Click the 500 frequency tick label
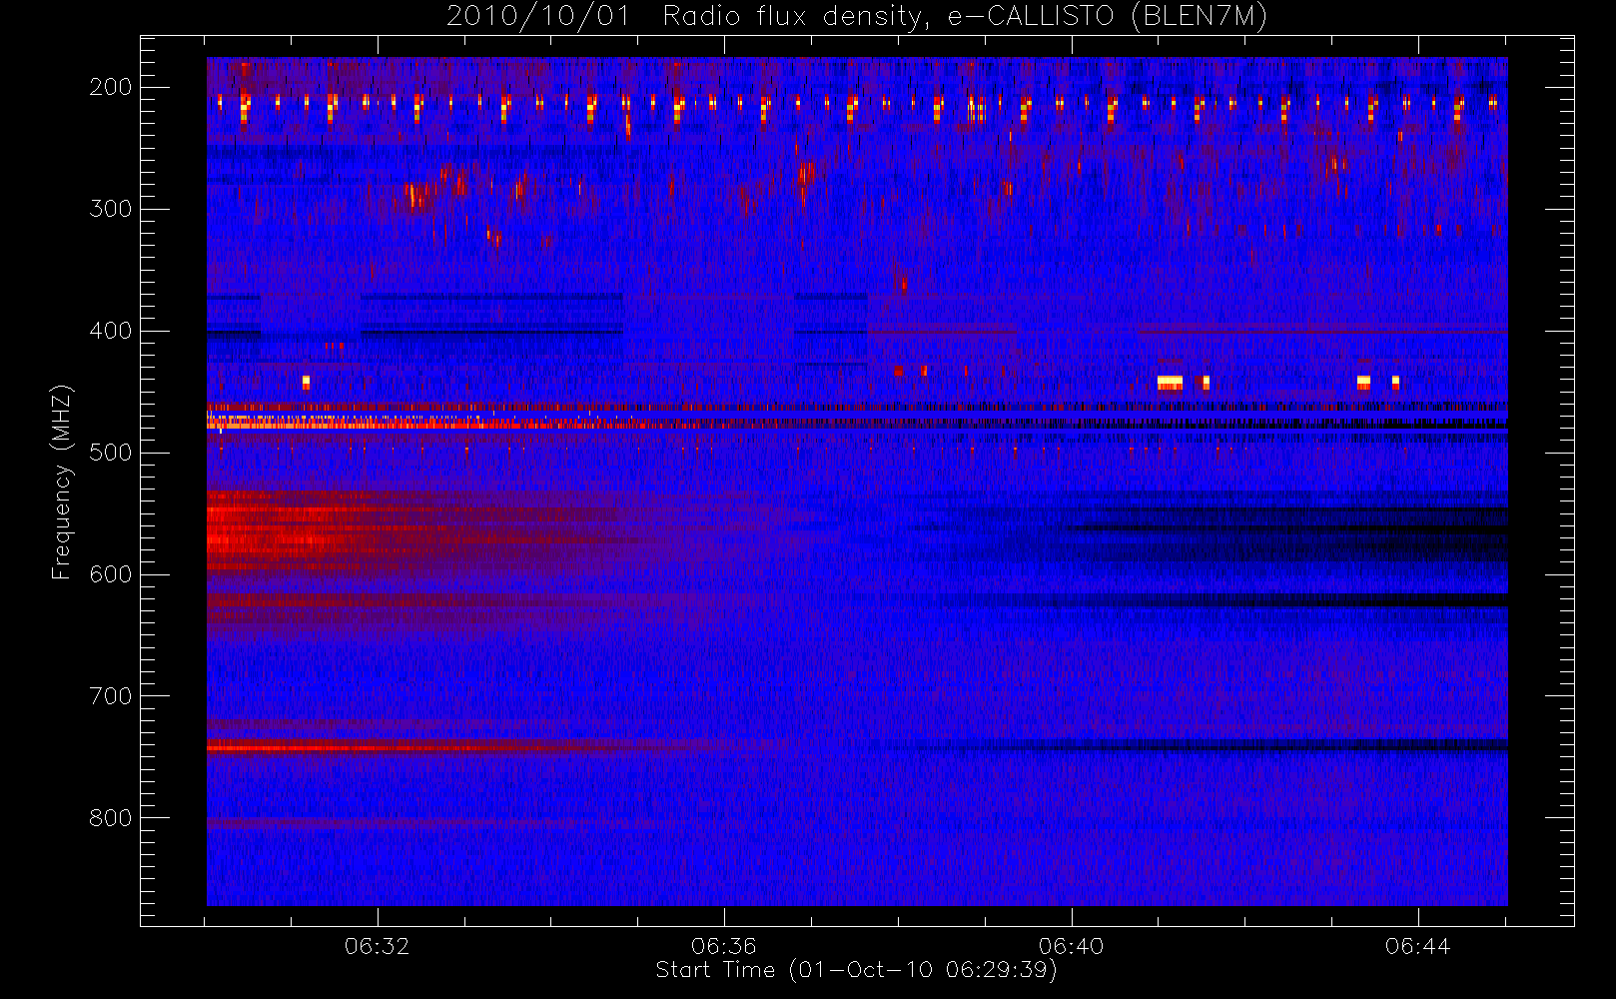The image size is (1616, 999). (x=111, y=453)
